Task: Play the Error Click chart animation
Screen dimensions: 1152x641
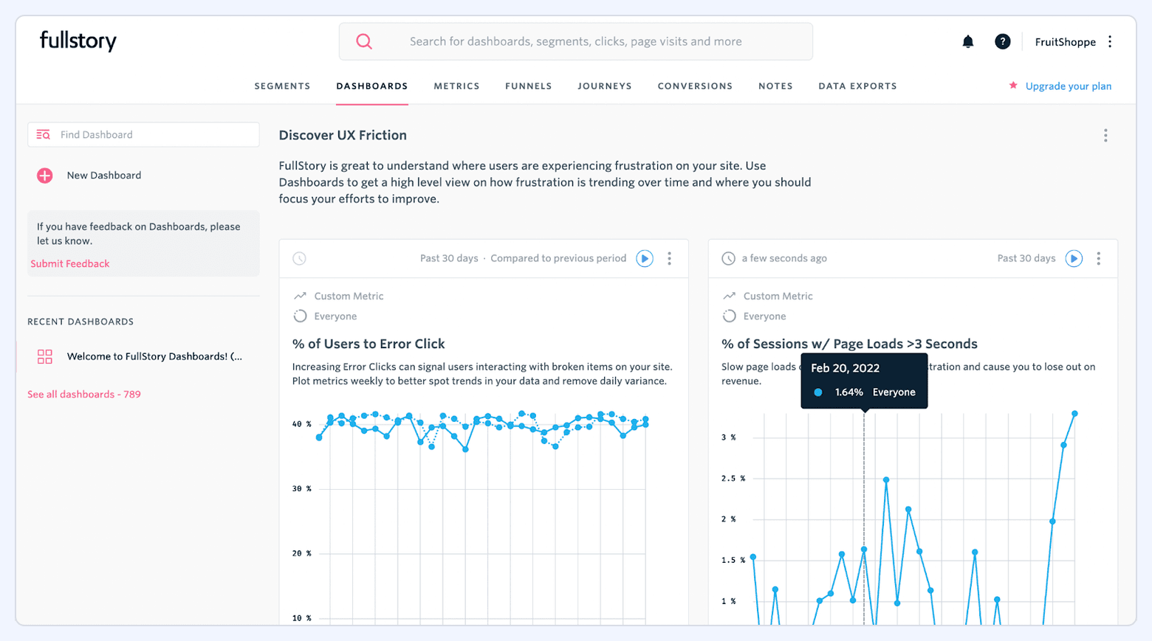Action: [x=644, y=258]
